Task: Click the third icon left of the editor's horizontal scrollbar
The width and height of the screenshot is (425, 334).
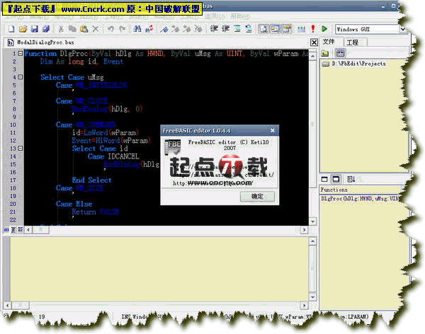Action: 21,230
